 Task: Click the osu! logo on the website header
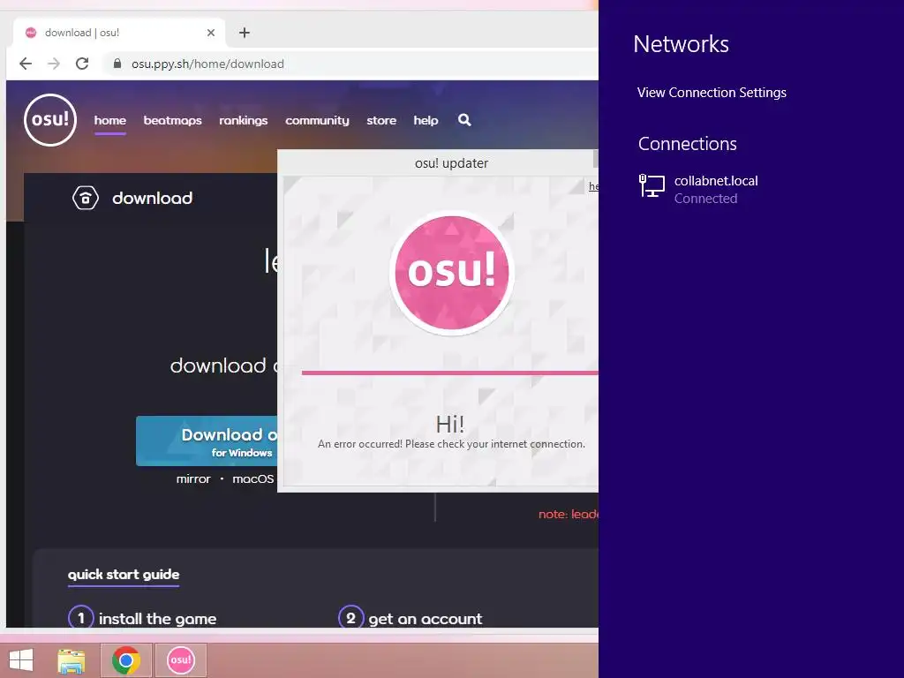(x=50, y=120)
